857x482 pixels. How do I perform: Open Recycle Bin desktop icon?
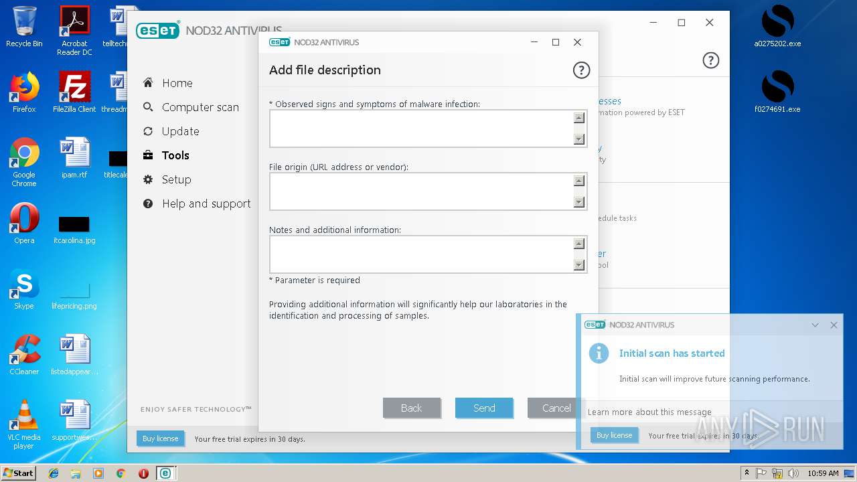pos(24,27)
